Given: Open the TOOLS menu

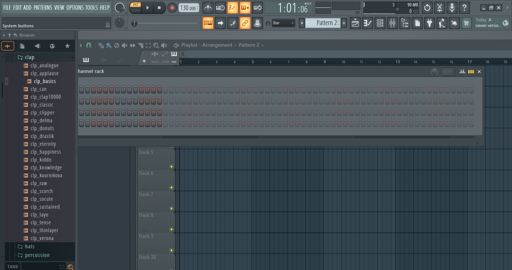Looking at the screenshot, I should pos(91,7).
